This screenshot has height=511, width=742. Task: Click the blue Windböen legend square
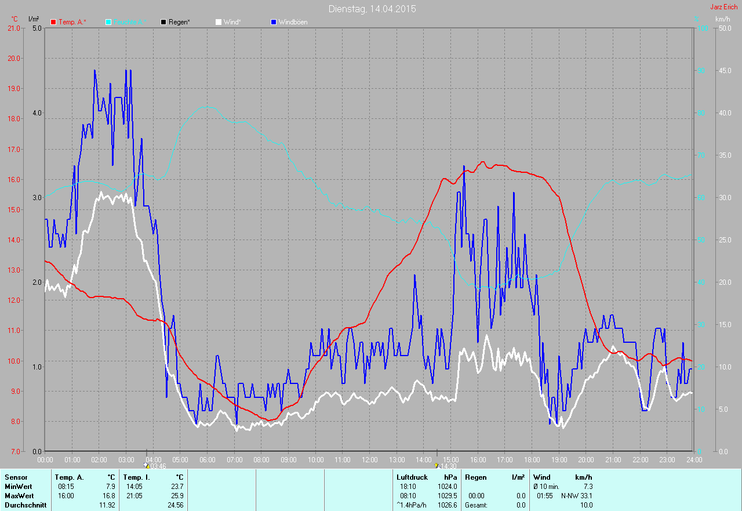(x=274, y=22)
